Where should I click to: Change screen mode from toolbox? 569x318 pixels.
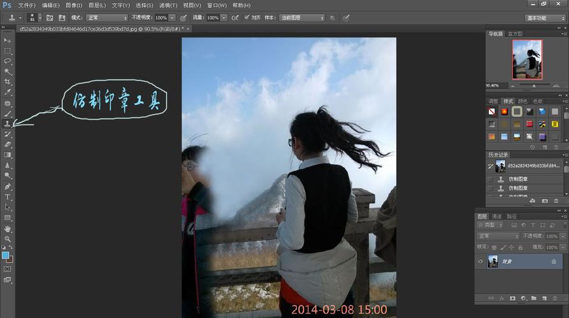coord(7,280)
